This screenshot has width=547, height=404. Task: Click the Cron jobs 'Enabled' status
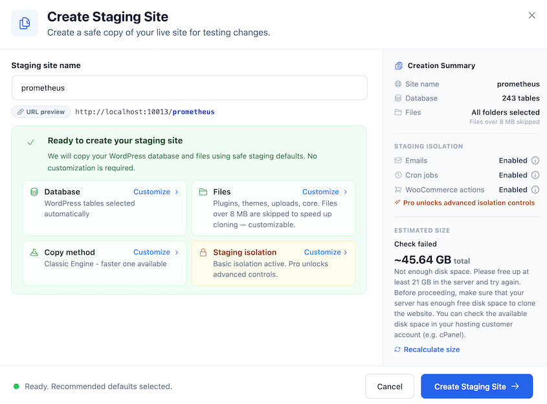click(513, 175)
